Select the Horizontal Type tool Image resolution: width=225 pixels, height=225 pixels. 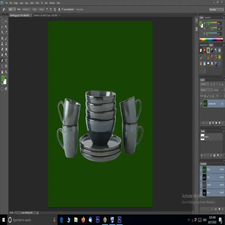(6, 61)
